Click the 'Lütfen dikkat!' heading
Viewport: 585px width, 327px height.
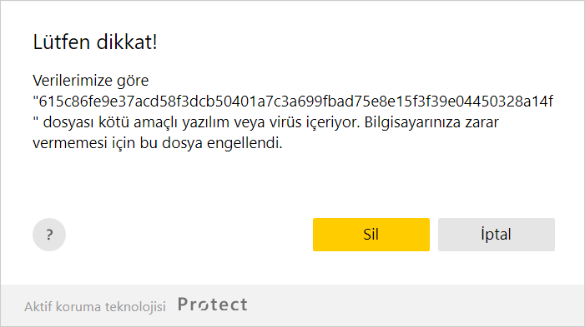95,42
